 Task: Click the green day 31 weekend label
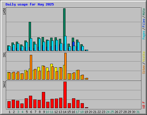point(138,112)
